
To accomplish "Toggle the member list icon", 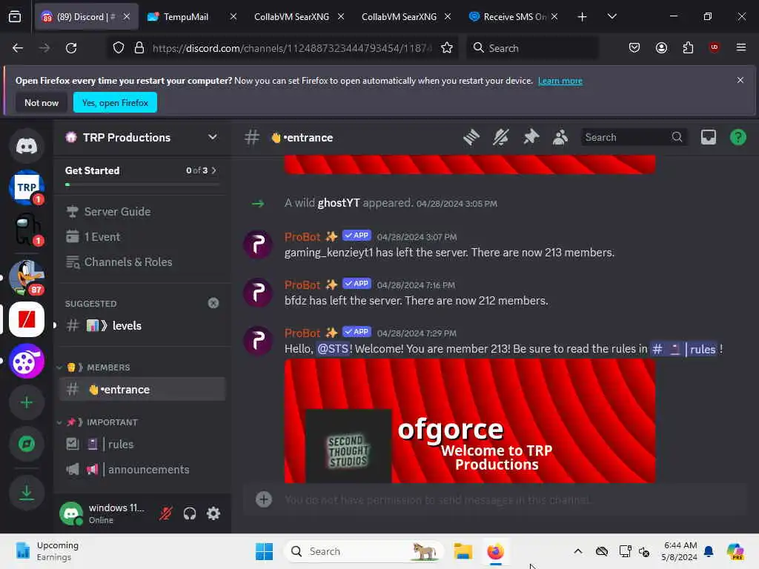I will tap(560, 137).
